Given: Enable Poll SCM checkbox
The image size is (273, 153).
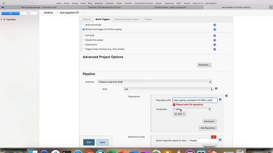Looking at the screenshot, I should (x=84, y=35).
